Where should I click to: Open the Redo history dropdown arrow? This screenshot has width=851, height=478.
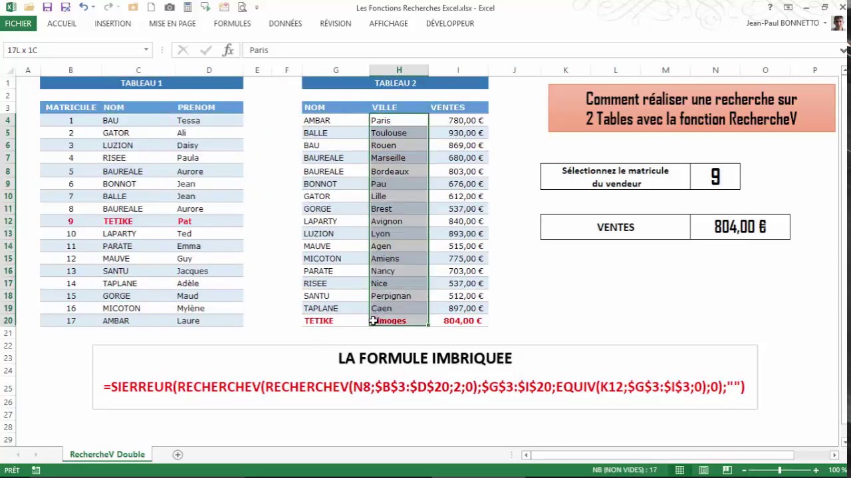(119, 7)
